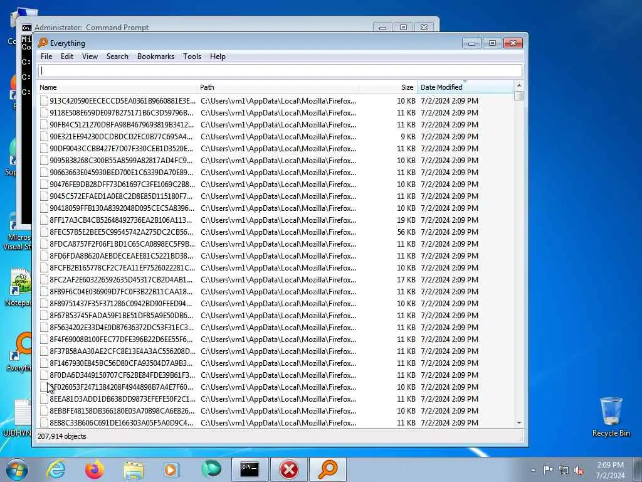642x482 pixels.
Task: Click the muted volume tray icon
Action: [x=579, y=470]
